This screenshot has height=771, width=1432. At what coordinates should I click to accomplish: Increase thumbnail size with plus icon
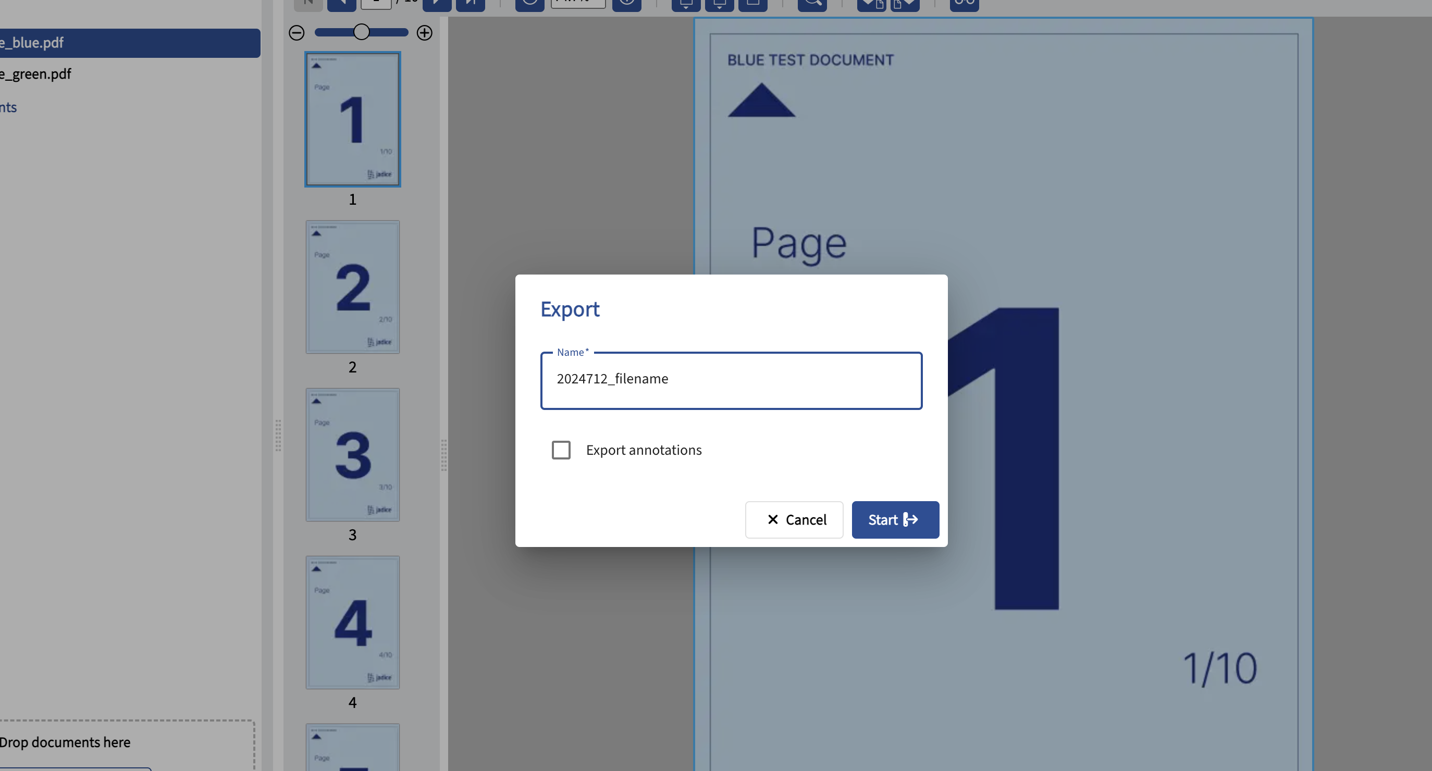[424, 33]
